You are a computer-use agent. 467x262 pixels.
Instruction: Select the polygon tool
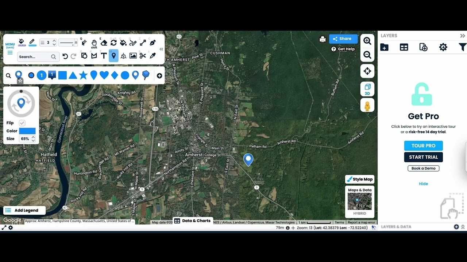(94, 56)
